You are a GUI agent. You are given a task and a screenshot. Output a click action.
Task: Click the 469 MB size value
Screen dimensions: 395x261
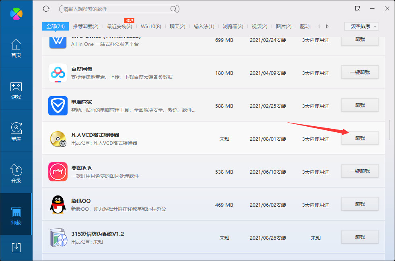[x=224, y=205]
